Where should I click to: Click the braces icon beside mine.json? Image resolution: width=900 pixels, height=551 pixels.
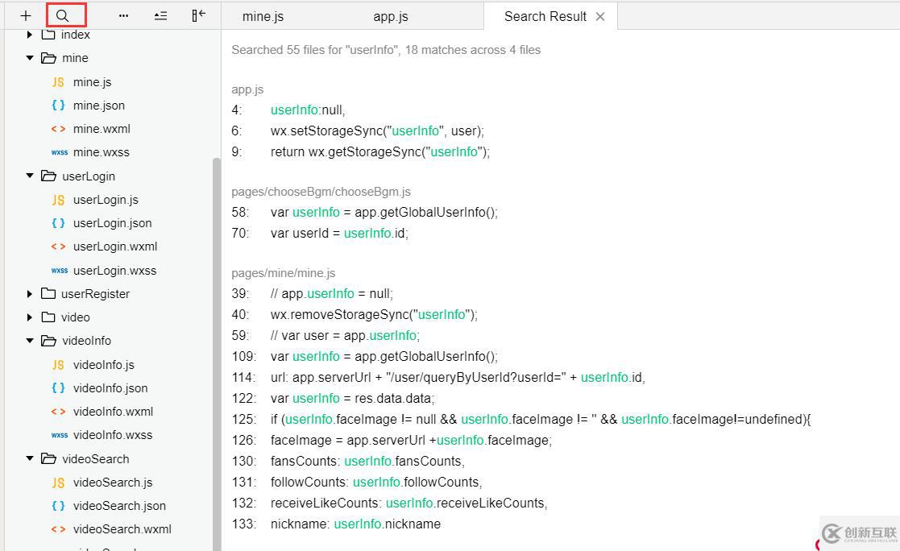(x=58, y=106)
